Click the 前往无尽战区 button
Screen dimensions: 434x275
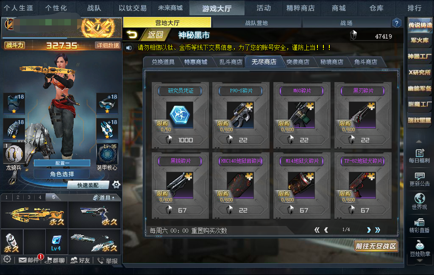[x=376, y=246]
